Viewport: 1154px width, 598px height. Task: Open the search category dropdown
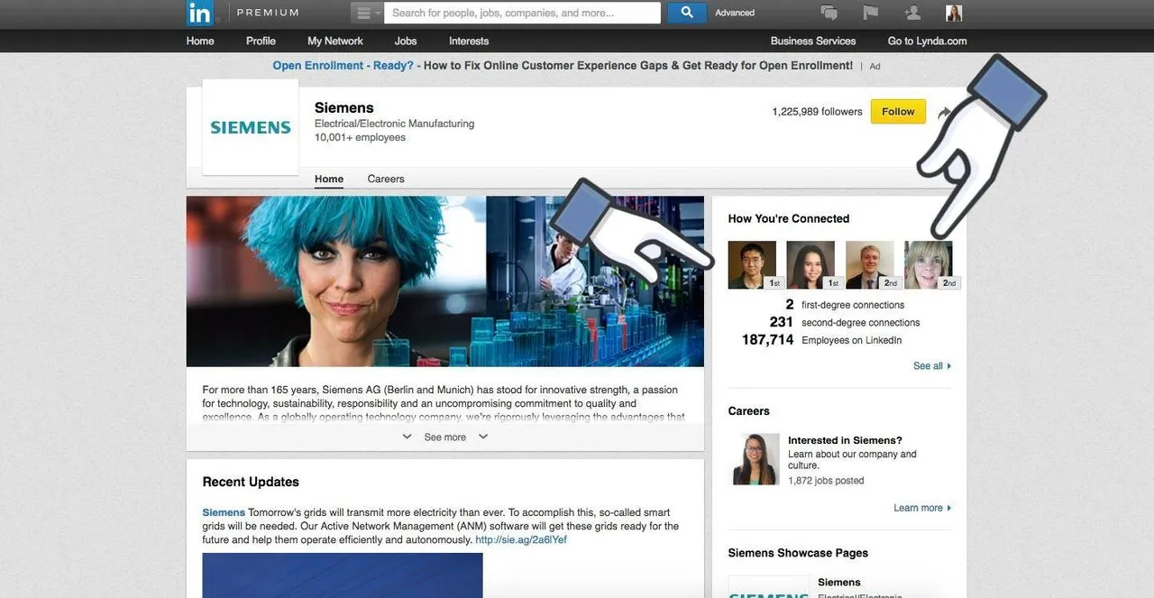(x=367, y=13)
